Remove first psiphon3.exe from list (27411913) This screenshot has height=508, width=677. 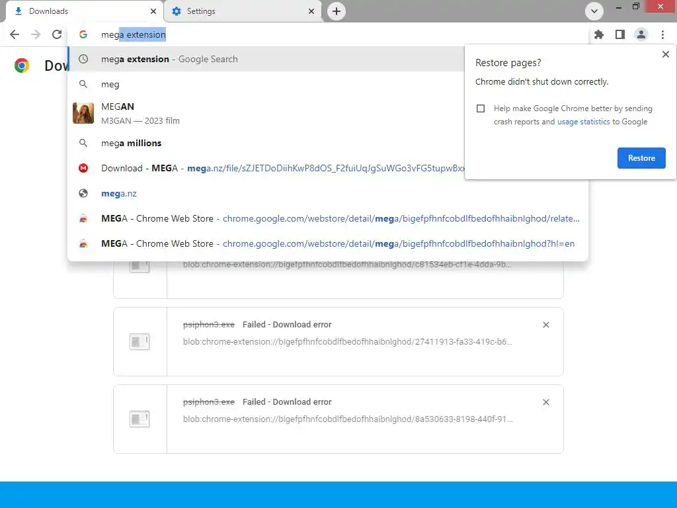pyautogui.click(x=545, y=325)
